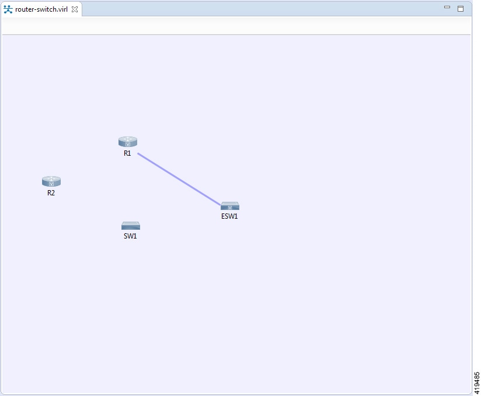The image size is (481, 396).
Task: Click the VM badge on the ESW1 switch
Action: click(x=230, y=208)
